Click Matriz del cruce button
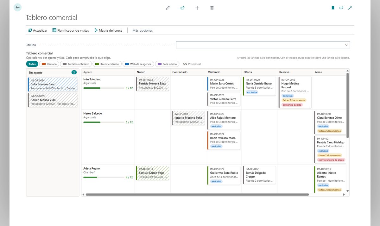380x226 pixels. point(108,30)
